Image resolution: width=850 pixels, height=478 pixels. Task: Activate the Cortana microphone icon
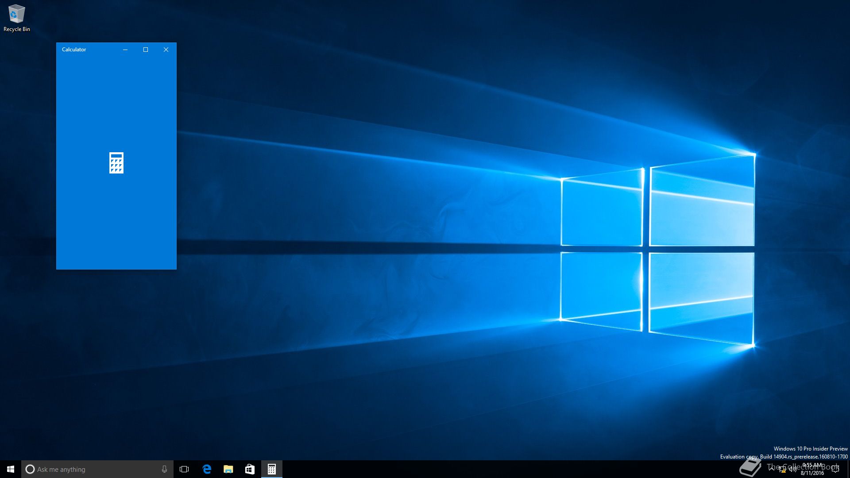(164, 469)
